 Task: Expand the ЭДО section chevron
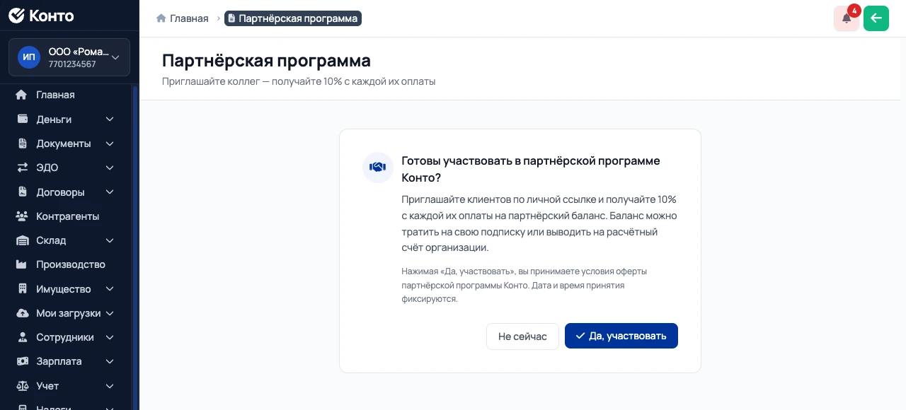tap(110, 168)
